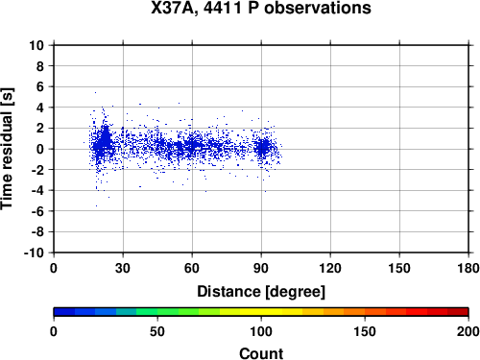Click the 90 tick label on distance axis
Viewport: 480px width, 360px height.
261,268
